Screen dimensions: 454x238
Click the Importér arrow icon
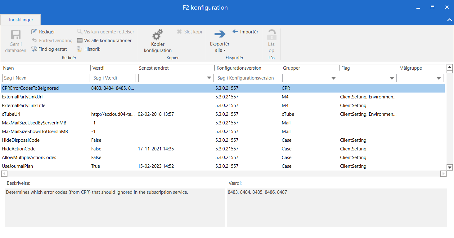tap(235, 32)
